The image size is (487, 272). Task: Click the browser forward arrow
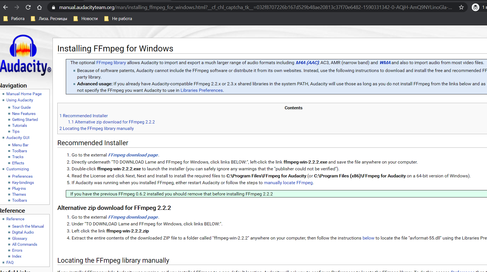[17, 7]
